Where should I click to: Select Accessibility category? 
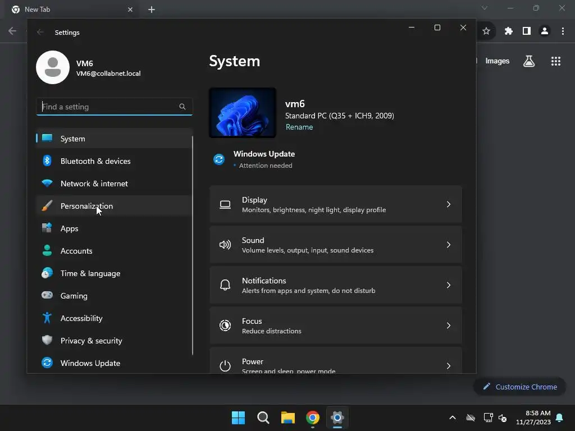114,318
